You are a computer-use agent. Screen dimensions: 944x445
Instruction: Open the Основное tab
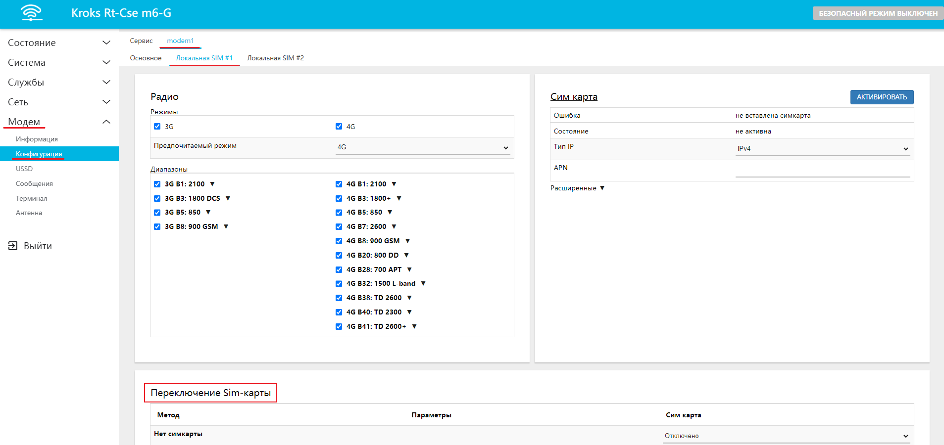pos(146,58)
